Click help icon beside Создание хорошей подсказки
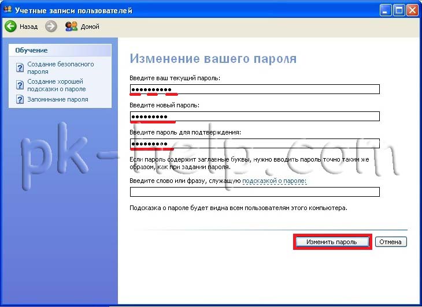This screenshot has width=422, height=307. 20,85
